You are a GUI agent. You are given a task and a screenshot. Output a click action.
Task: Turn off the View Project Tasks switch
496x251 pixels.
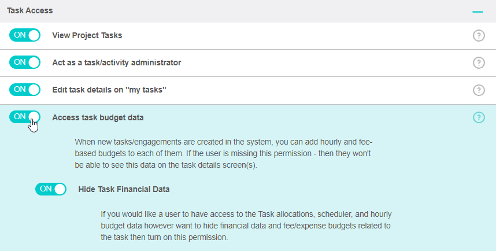pyautogui.click(x=25, y=35)
